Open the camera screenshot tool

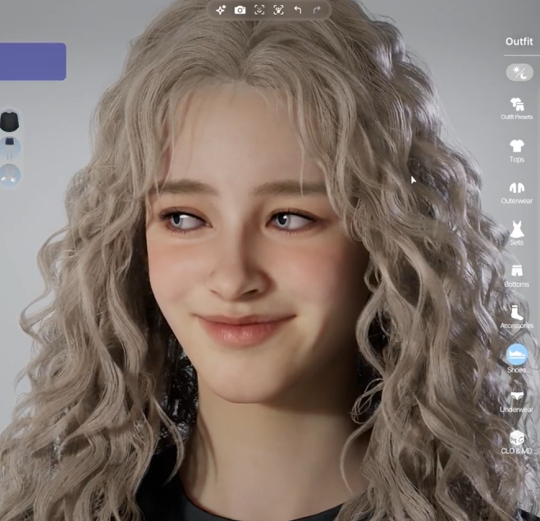[x=240, y=10]
